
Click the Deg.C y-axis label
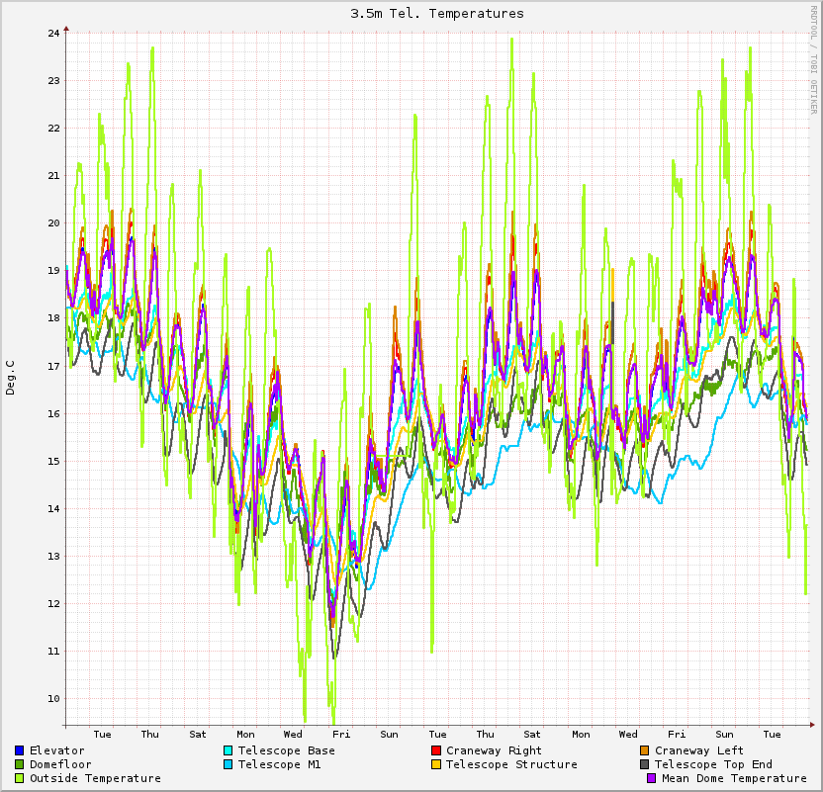click(x=11, y=378)
